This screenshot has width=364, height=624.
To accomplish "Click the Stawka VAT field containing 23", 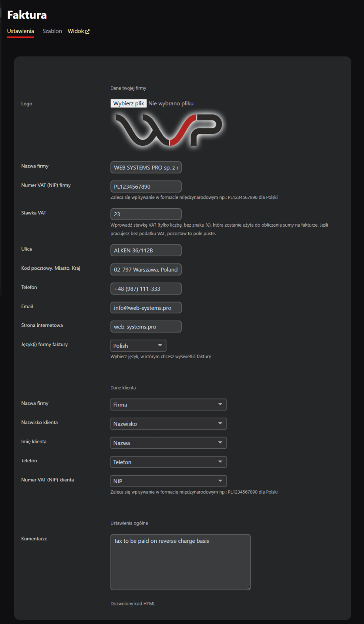I will coord(146,214).
